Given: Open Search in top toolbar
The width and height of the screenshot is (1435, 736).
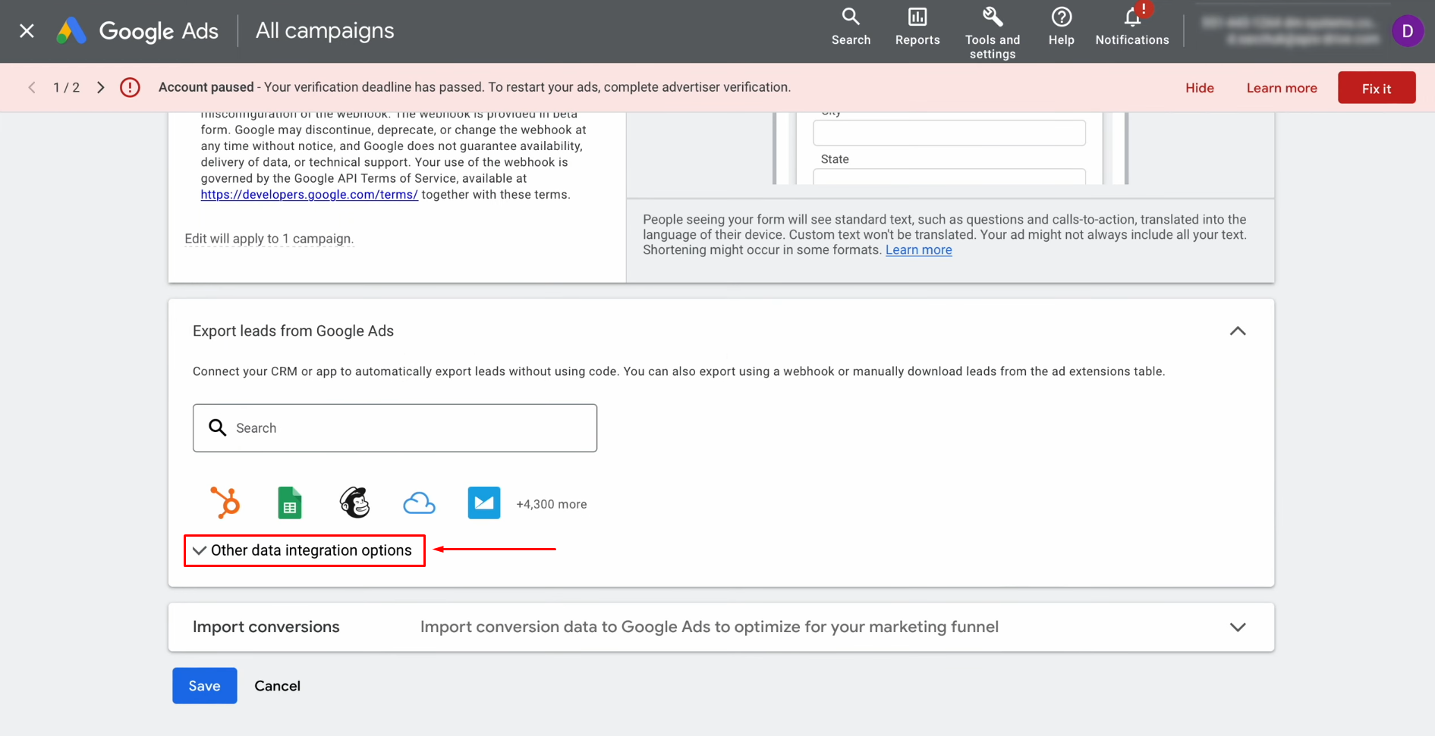Looking at the screenshot, I should pos(851,27).
